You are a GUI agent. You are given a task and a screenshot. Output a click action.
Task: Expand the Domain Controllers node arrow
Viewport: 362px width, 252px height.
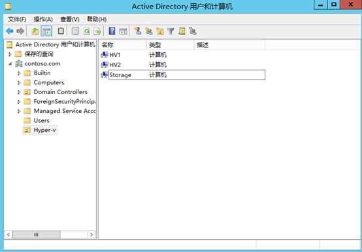click(19, 92)
